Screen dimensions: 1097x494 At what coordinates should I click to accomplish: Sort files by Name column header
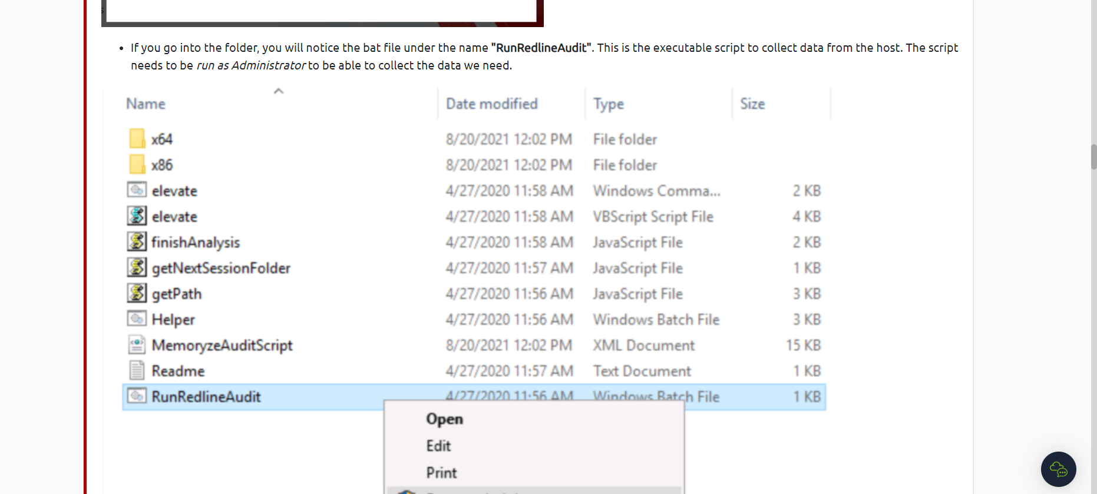tap(146, 104)
